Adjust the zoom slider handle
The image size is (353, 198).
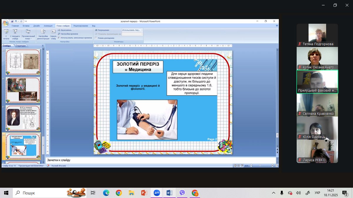[x=260, y=166]
